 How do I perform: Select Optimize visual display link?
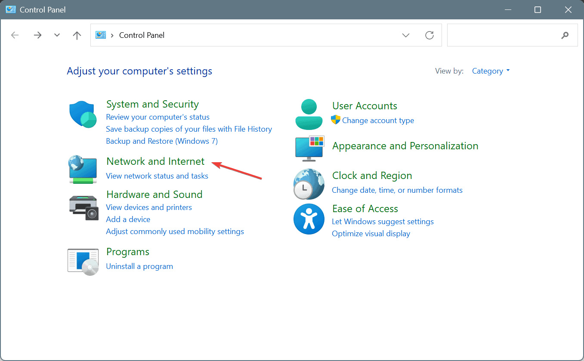(x=371, y=234)
